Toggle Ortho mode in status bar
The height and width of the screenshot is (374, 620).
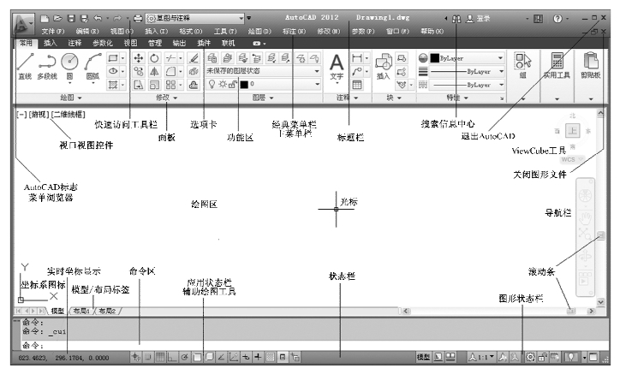point(172,358)
